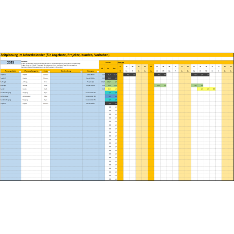234x234 pixels.
Task: Select the 'Kunde Meier' cell in first row
Action: point(90,74)
